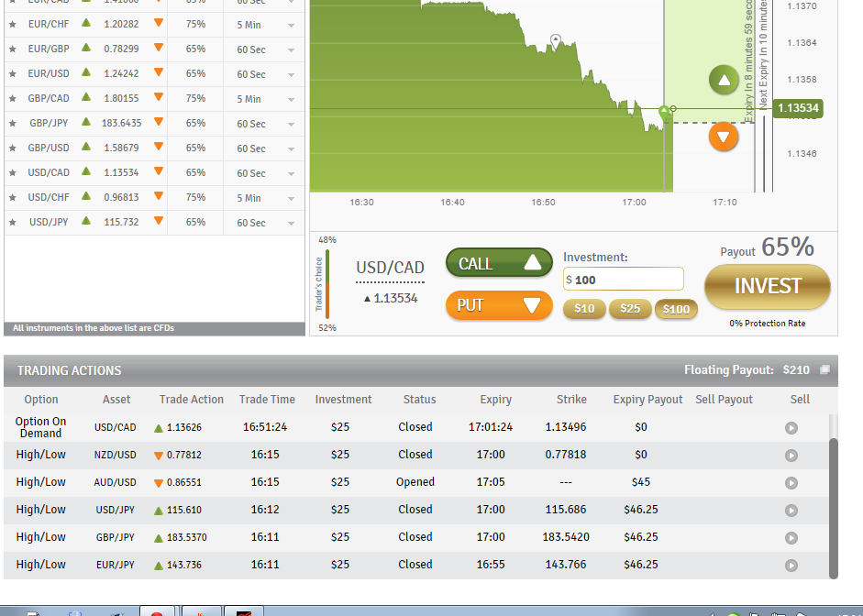Sort by Expiry Payout column header

[x=647, y=400]
